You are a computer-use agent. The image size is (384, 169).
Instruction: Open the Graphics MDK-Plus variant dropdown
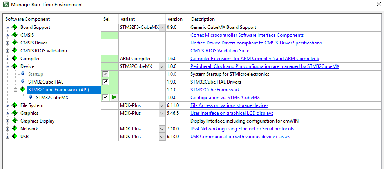click(161, 113)
